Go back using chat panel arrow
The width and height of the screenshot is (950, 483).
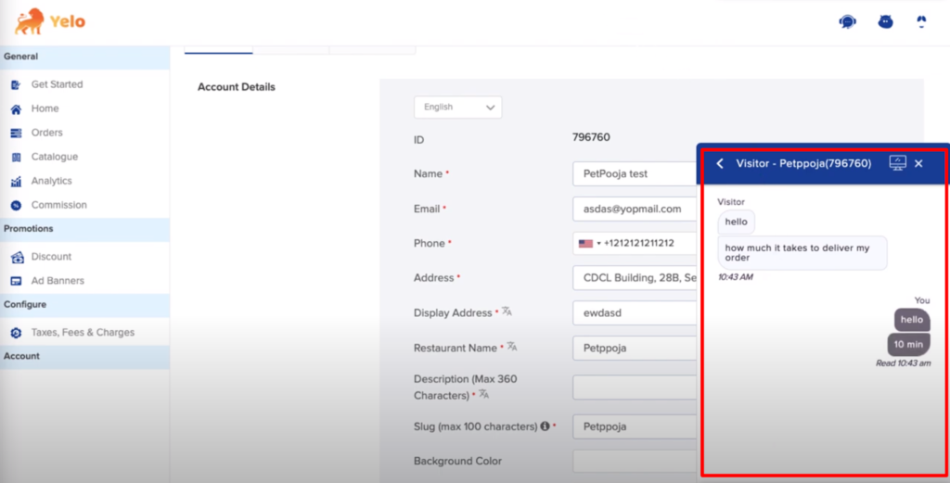coord(720,163)
